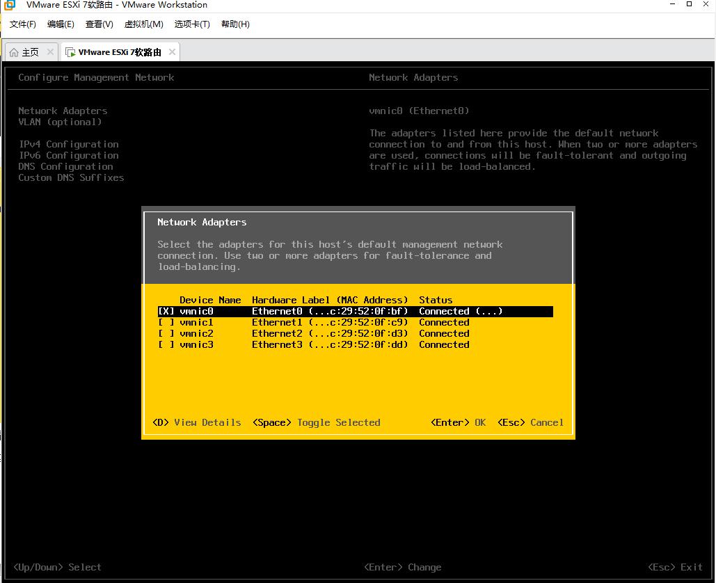716x583 pixels.
Task: Click <Esc> Cancel in Network Adapters dialog
Action: point(530,423)
